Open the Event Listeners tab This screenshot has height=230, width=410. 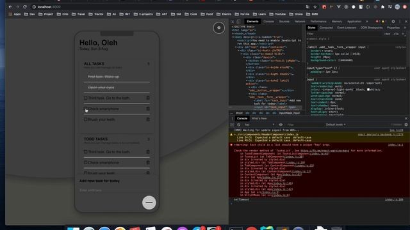pos(347,27)
